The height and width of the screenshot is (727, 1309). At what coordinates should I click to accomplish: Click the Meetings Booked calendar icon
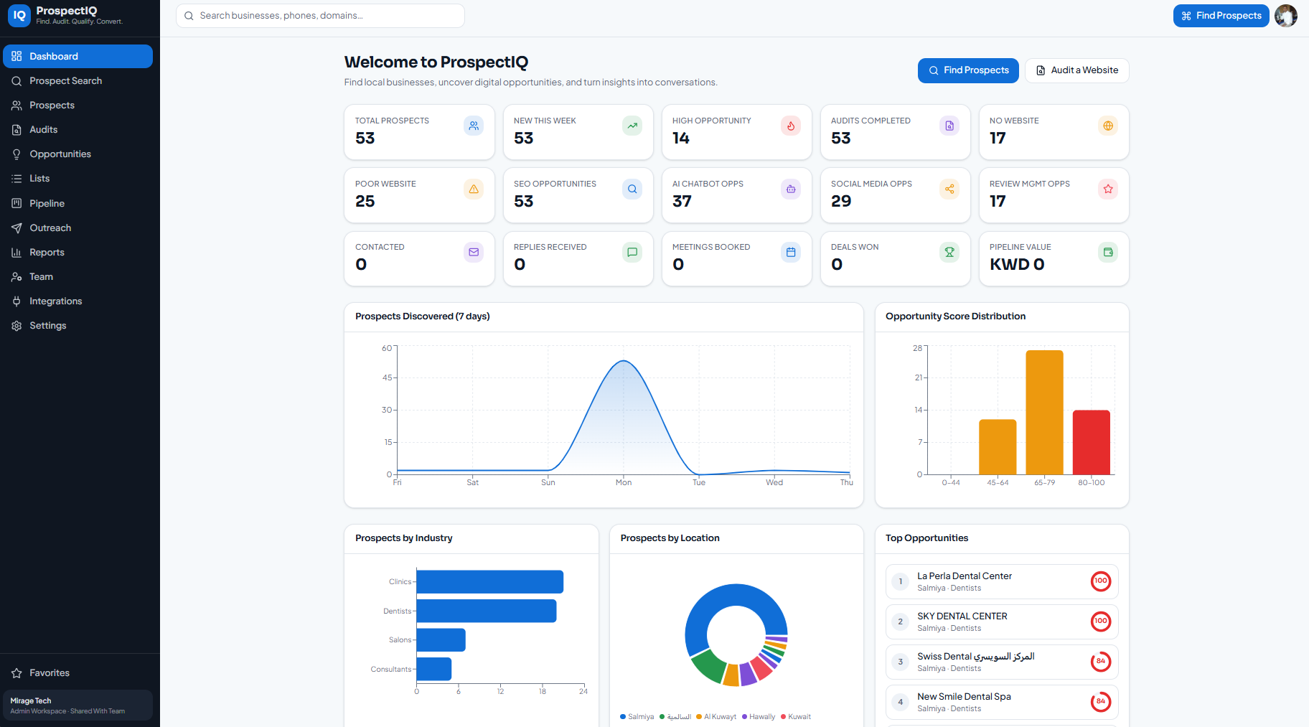point(791,252)
